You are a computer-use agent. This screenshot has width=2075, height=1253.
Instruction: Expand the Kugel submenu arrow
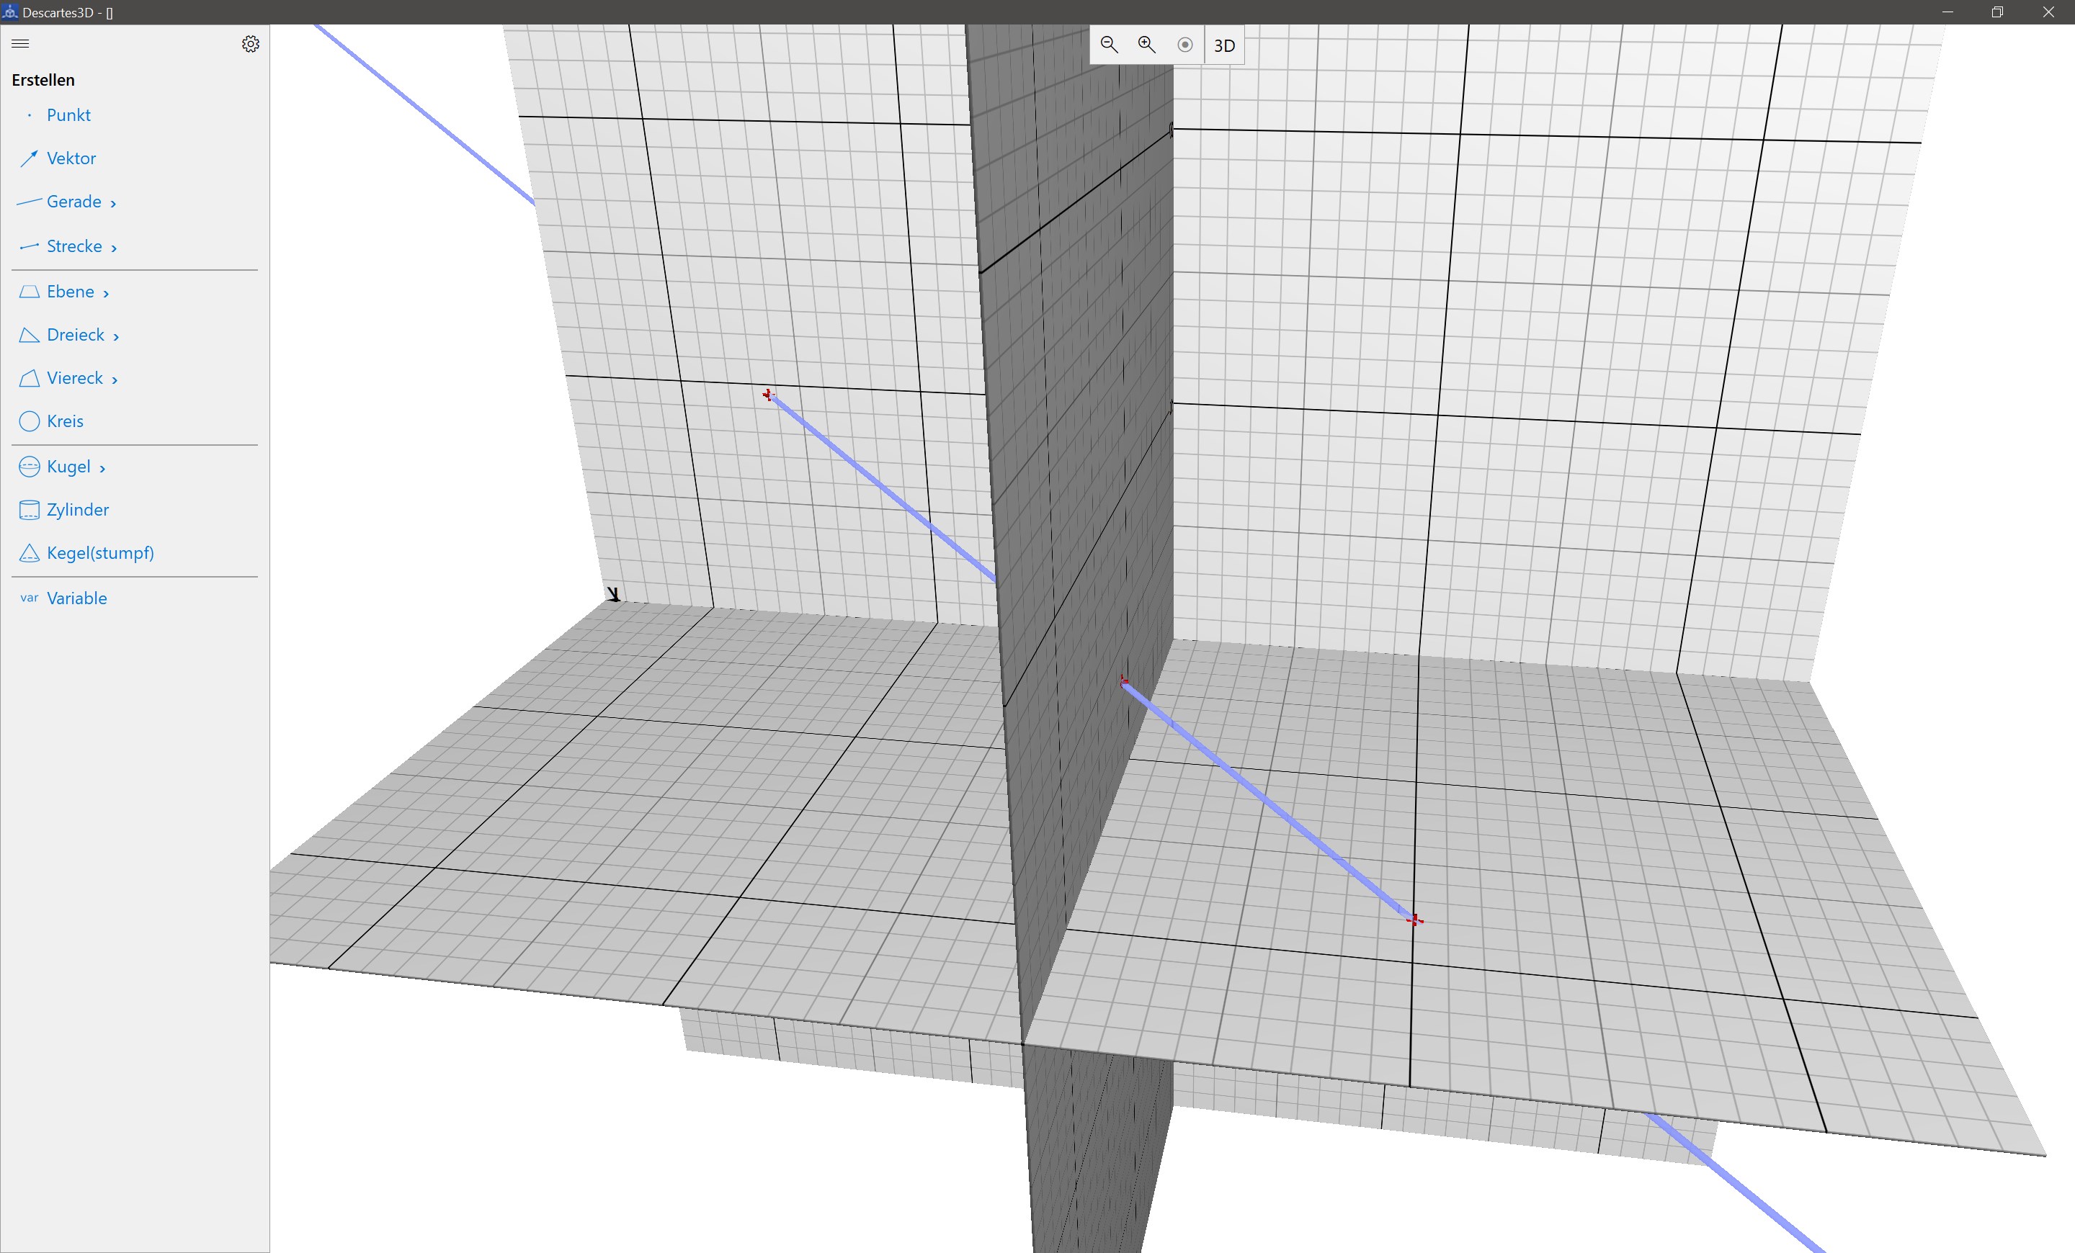(x=103, y=469)
